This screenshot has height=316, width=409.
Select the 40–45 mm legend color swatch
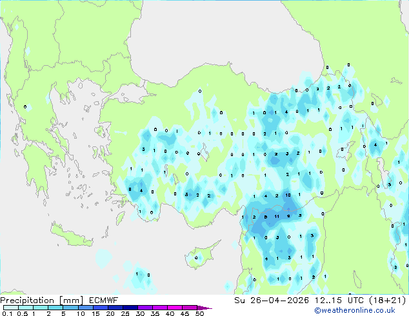point(175,308)
